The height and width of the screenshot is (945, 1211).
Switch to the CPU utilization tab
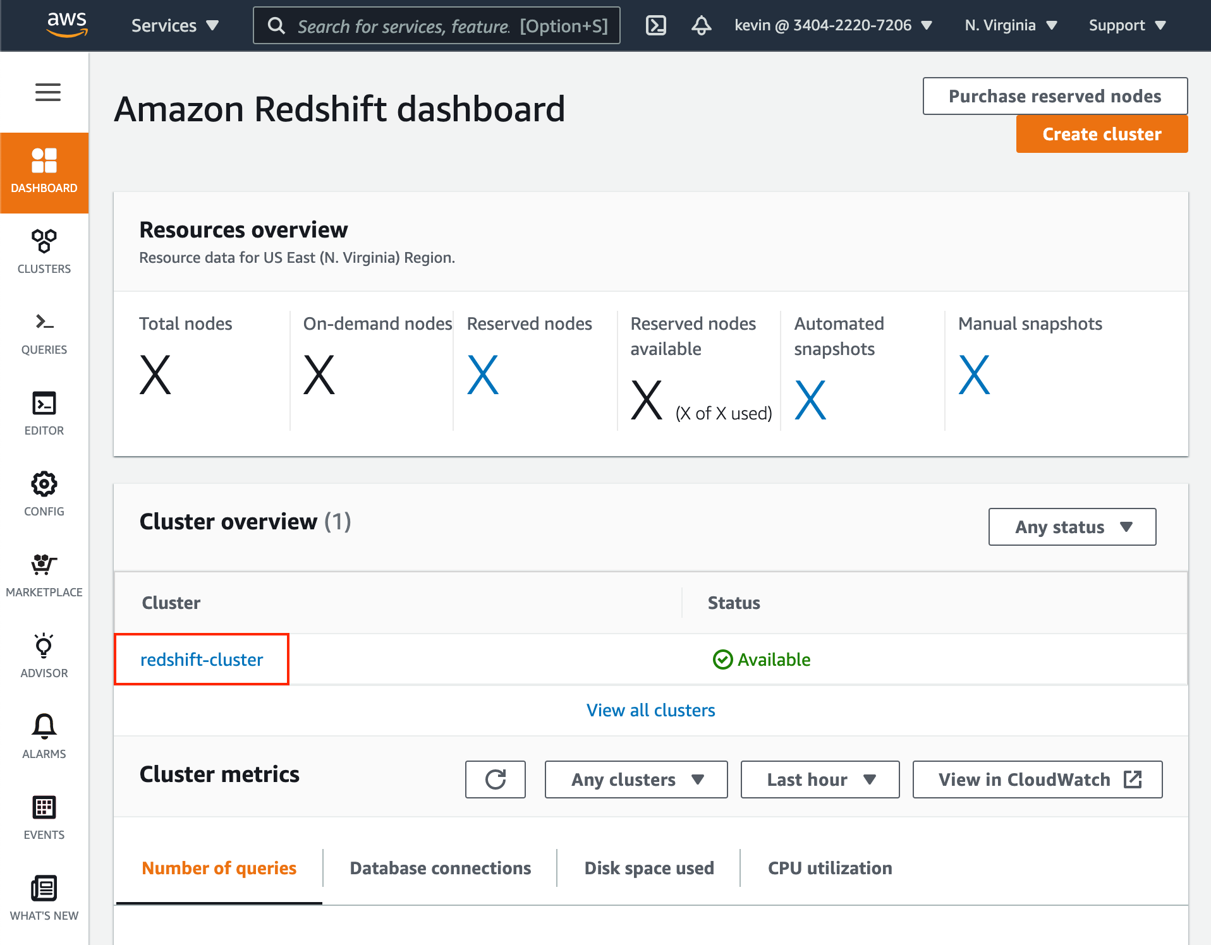(829, 868)
